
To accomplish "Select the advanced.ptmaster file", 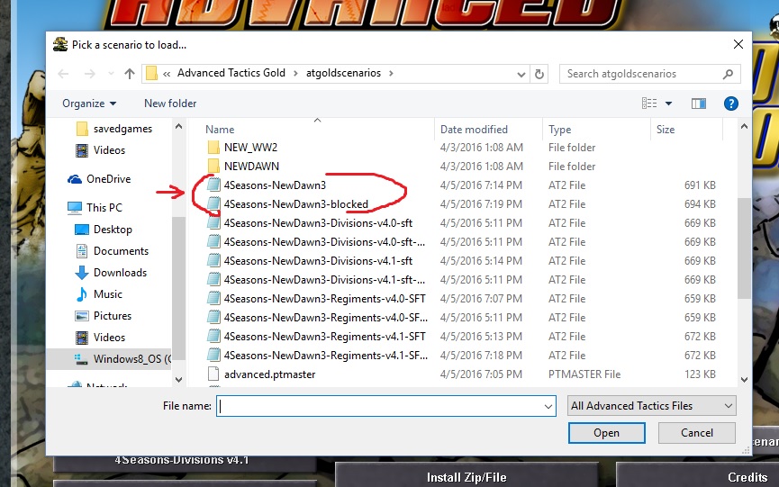I will click(269, 374).
